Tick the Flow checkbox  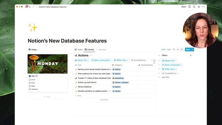tap(29, 83)
